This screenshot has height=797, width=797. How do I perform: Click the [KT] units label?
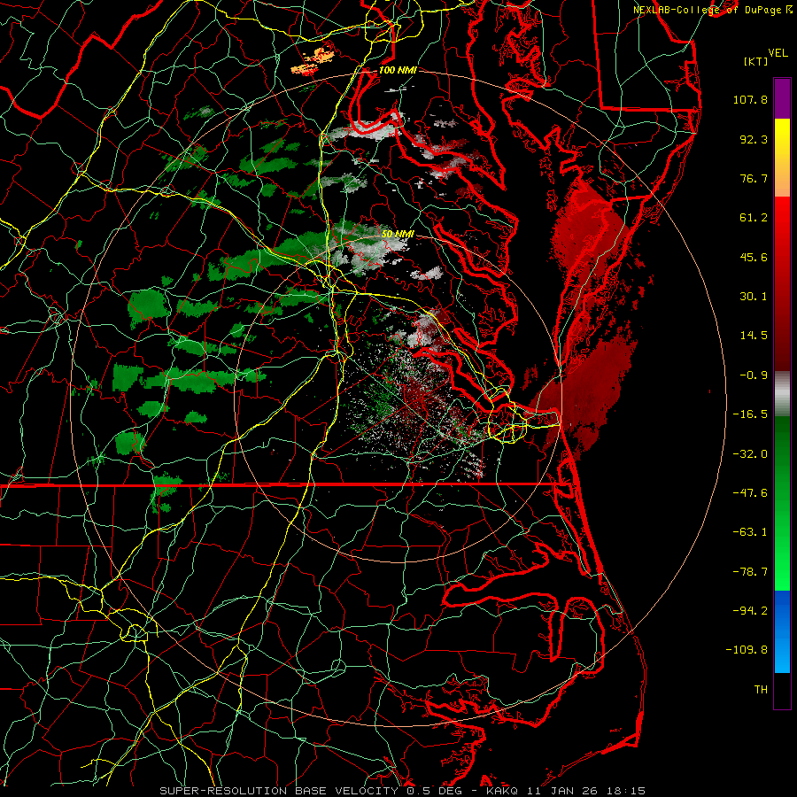[756, 61]
